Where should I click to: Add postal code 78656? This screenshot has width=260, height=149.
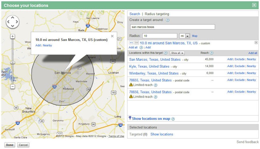[x=230, y=92]
